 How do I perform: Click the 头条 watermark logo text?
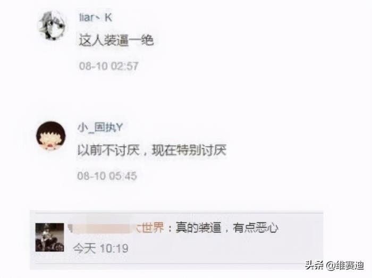tap(314, 265)
